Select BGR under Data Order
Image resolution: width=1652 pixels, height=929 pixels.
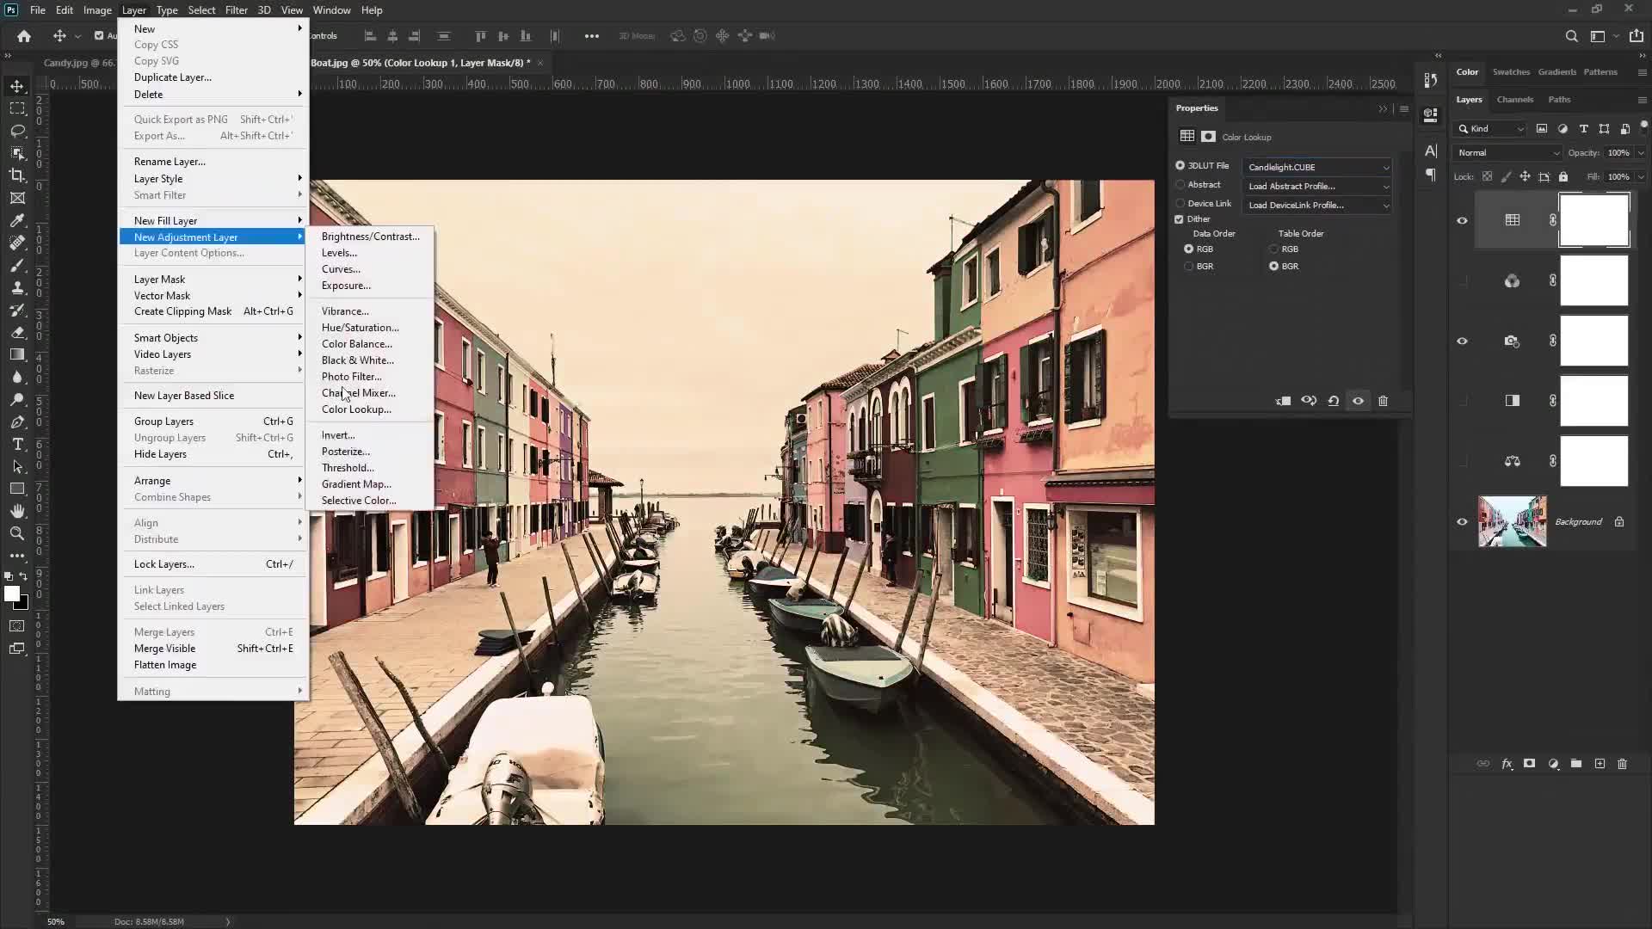pyautogui.click(x=1189, y=267)
